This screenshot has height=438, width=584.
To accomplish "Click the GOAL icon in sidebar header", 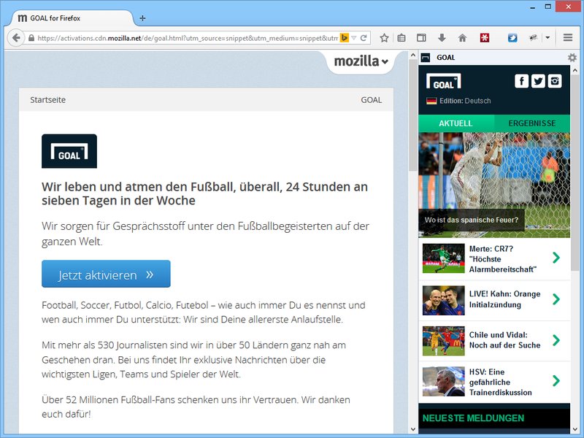I will click(426, 58).
